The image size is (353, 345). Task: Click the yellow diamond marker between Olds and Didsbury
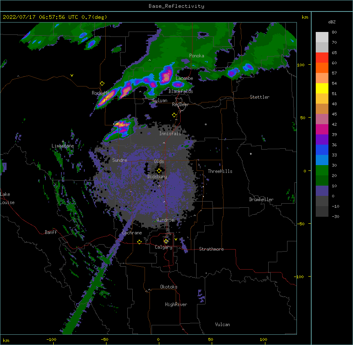tap(159, 171)
